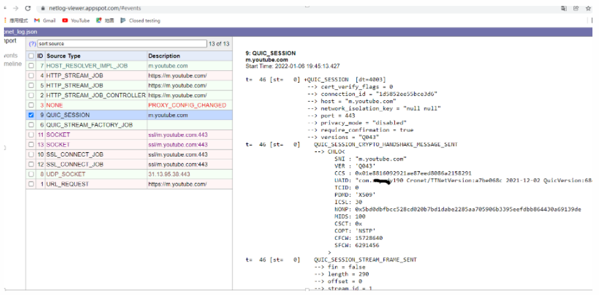Click the QUIC_SESSION_STREAM_FRAME_SENT event
Viewport: 599px width, 295px height.
coord(365,260)
